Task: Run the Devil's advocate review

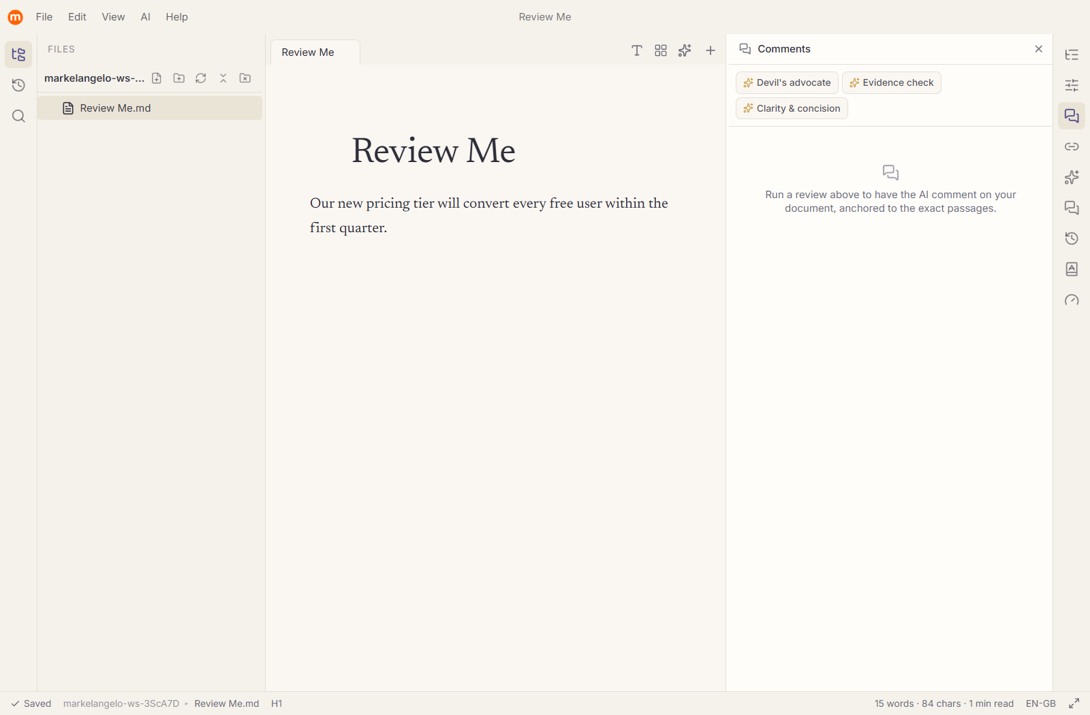Action: 787,82
